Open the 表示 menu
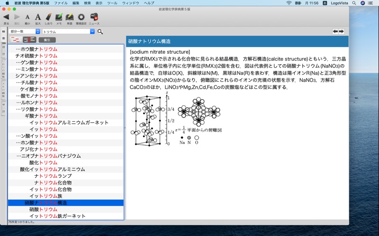 (99, 3)
